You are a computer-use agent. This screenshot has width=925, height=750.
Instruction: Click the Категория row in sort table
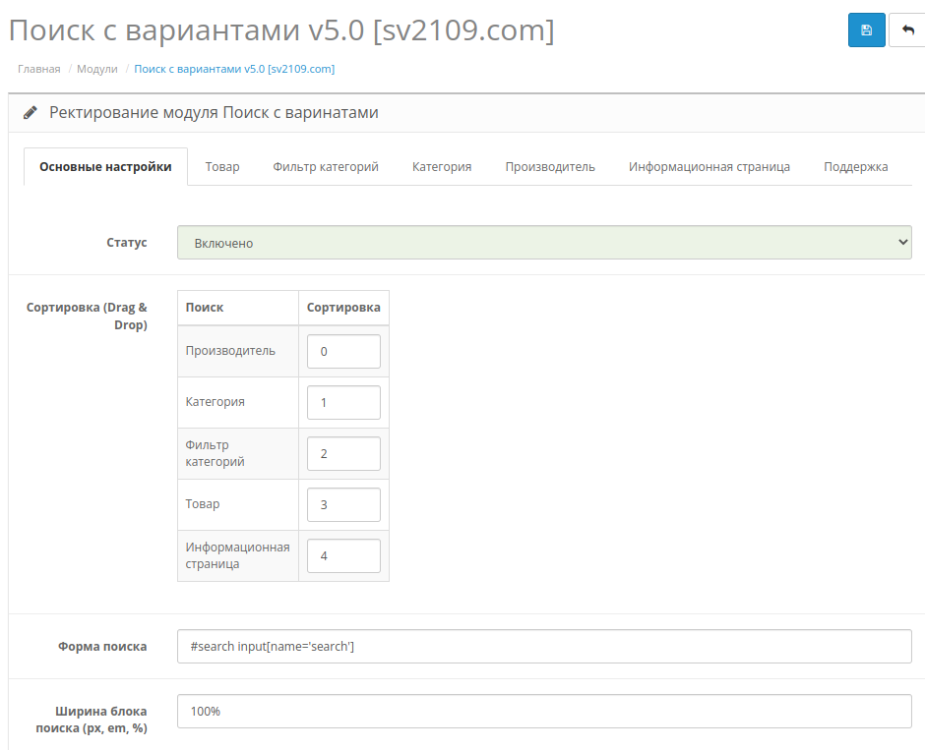pos(283,402)
